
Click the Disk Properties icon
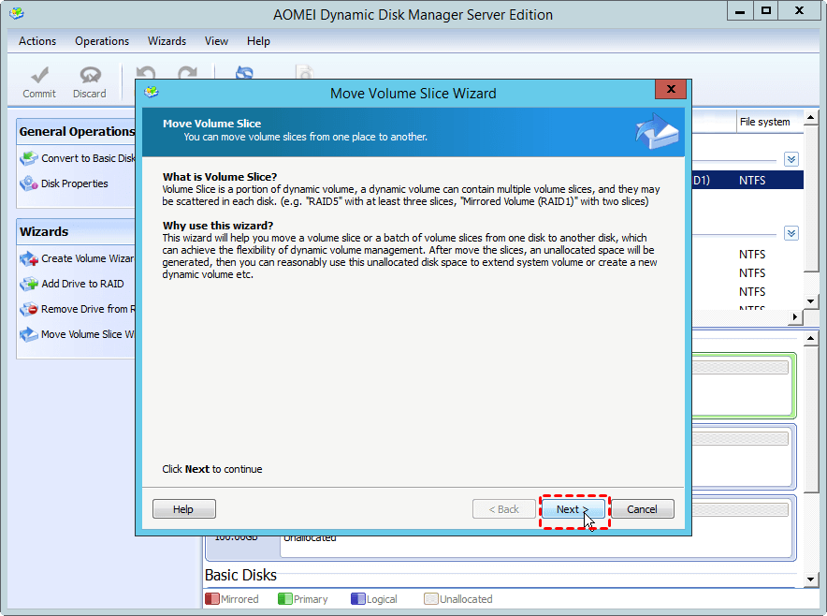coord(28,183)
